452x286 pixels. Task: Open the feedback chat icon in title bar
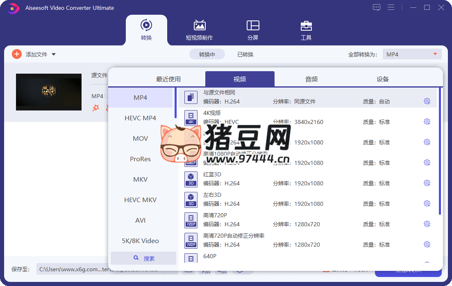376,7
